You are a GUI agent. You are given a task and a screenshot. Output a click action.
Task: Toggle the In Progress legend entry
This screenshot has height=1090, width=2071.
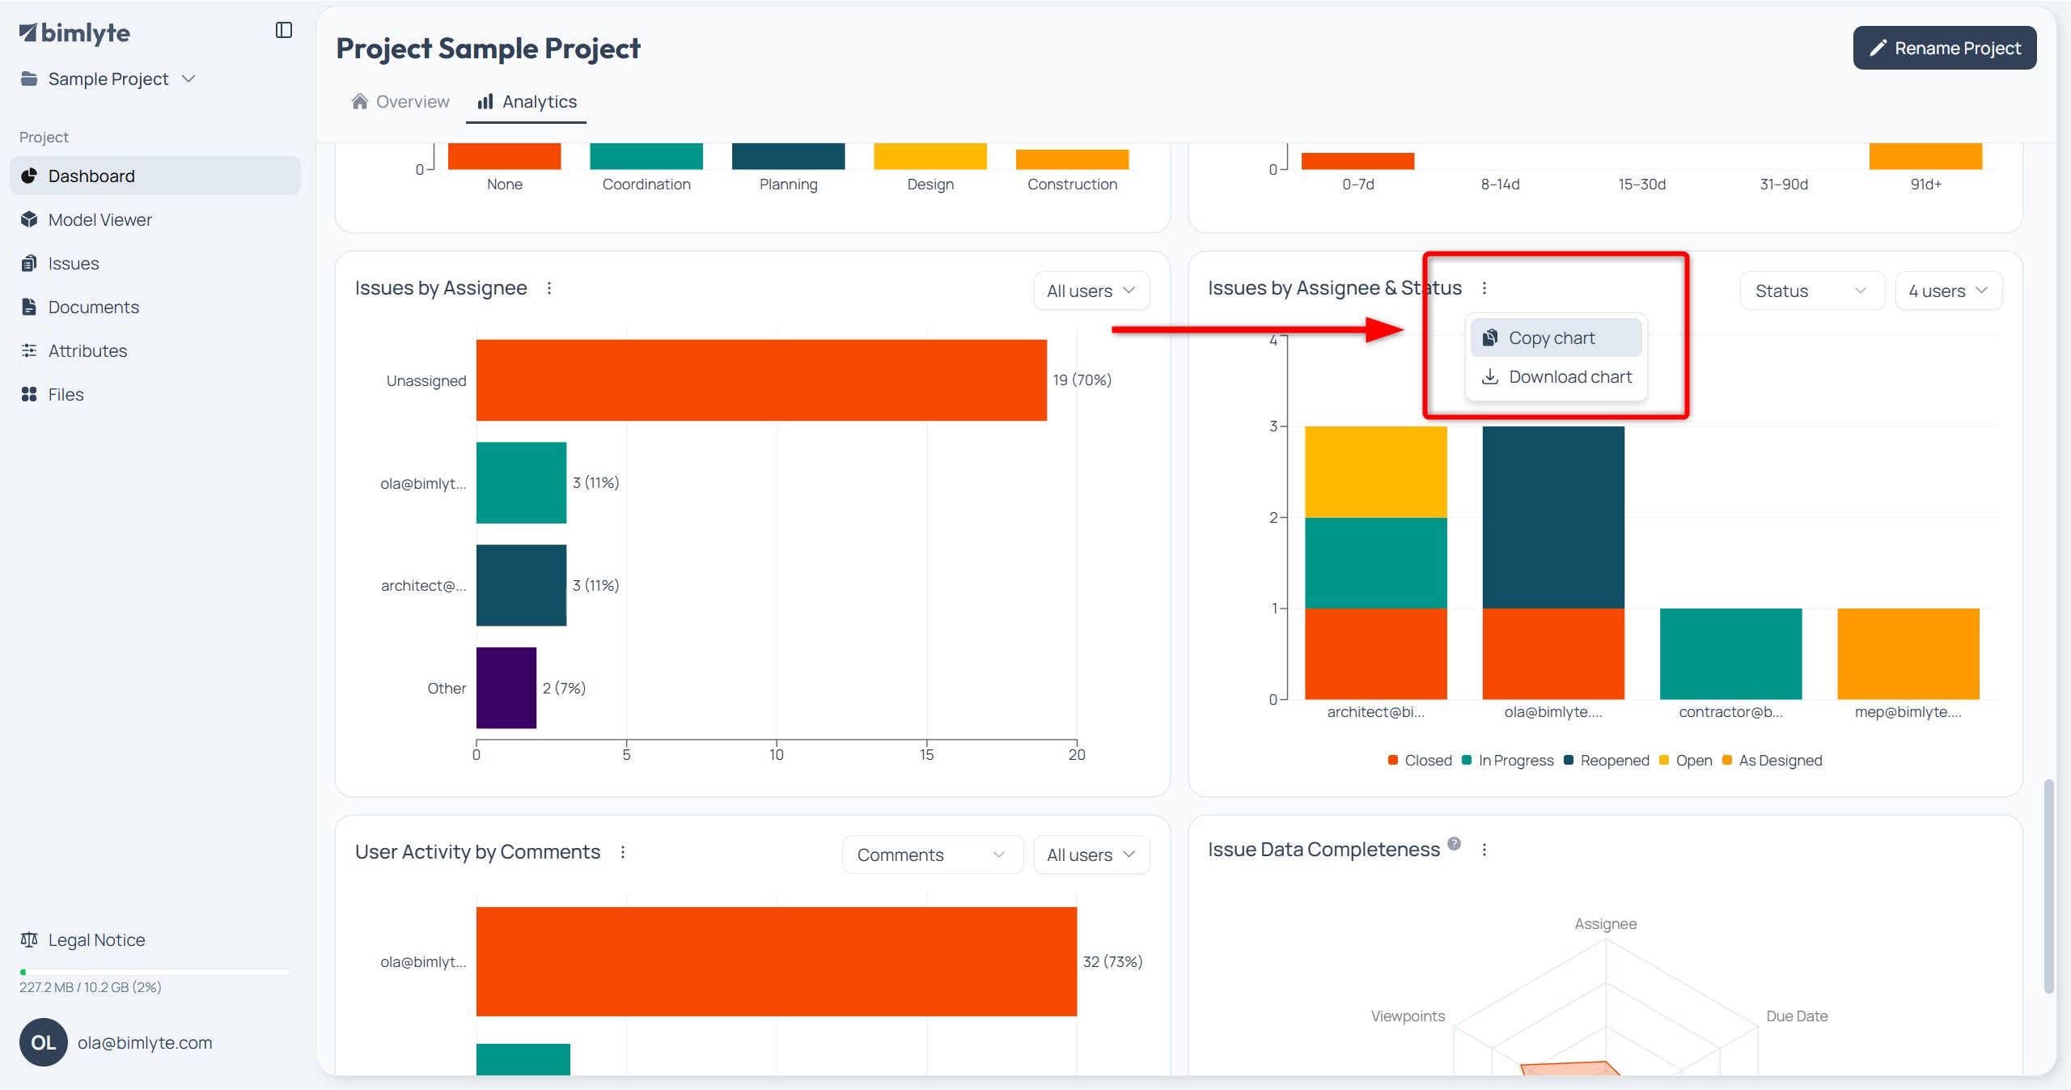pyautogui.click(x=1508, y=760)
